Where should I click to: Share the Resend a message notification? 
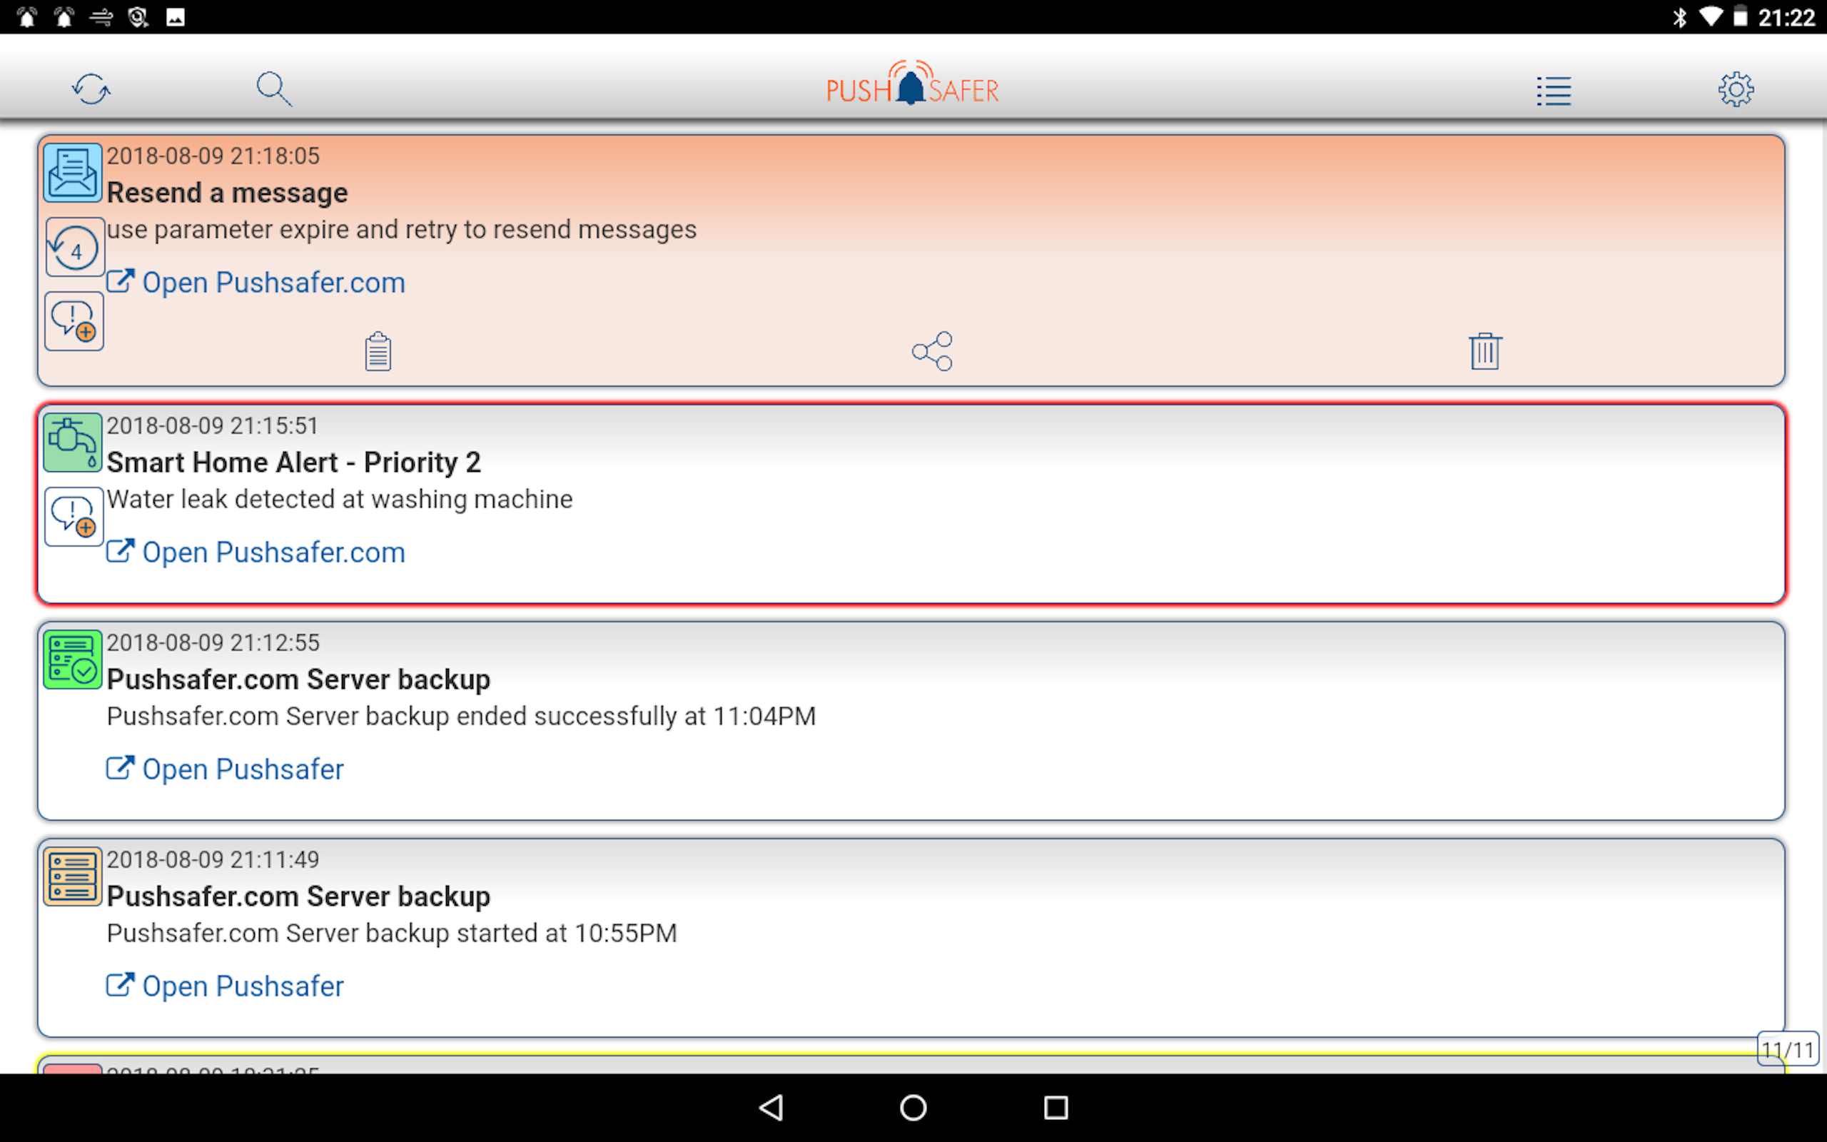932,351
